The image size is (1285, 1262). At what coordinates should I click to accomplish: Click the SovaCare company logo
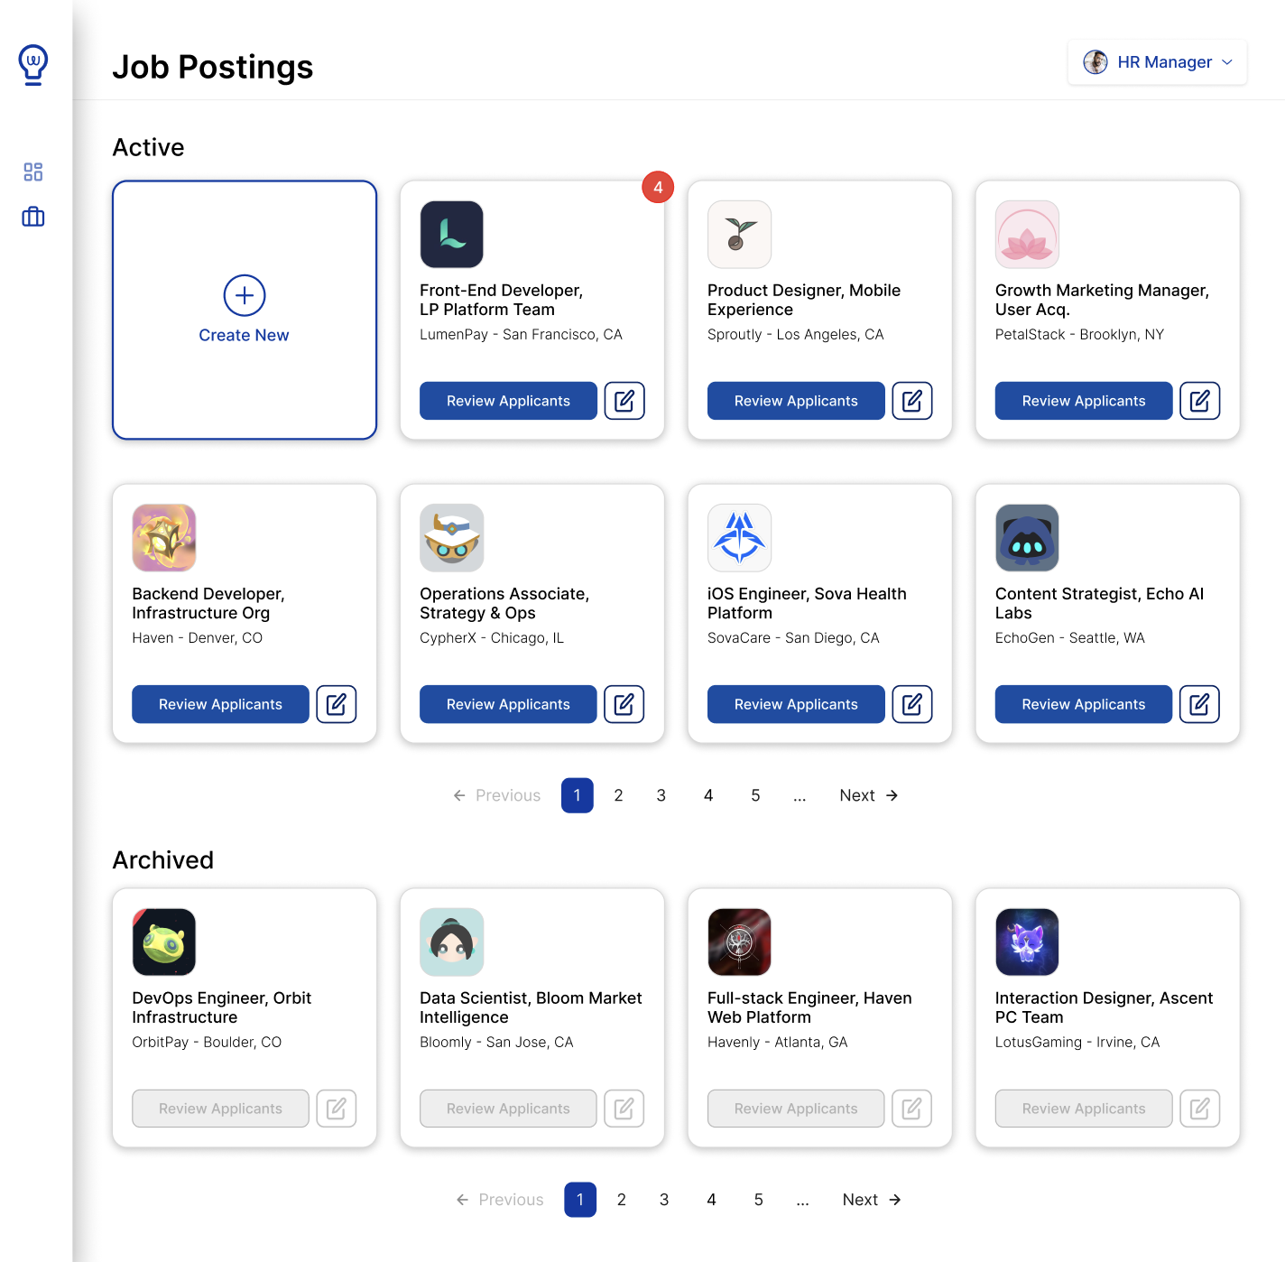(x=740, y=538)
